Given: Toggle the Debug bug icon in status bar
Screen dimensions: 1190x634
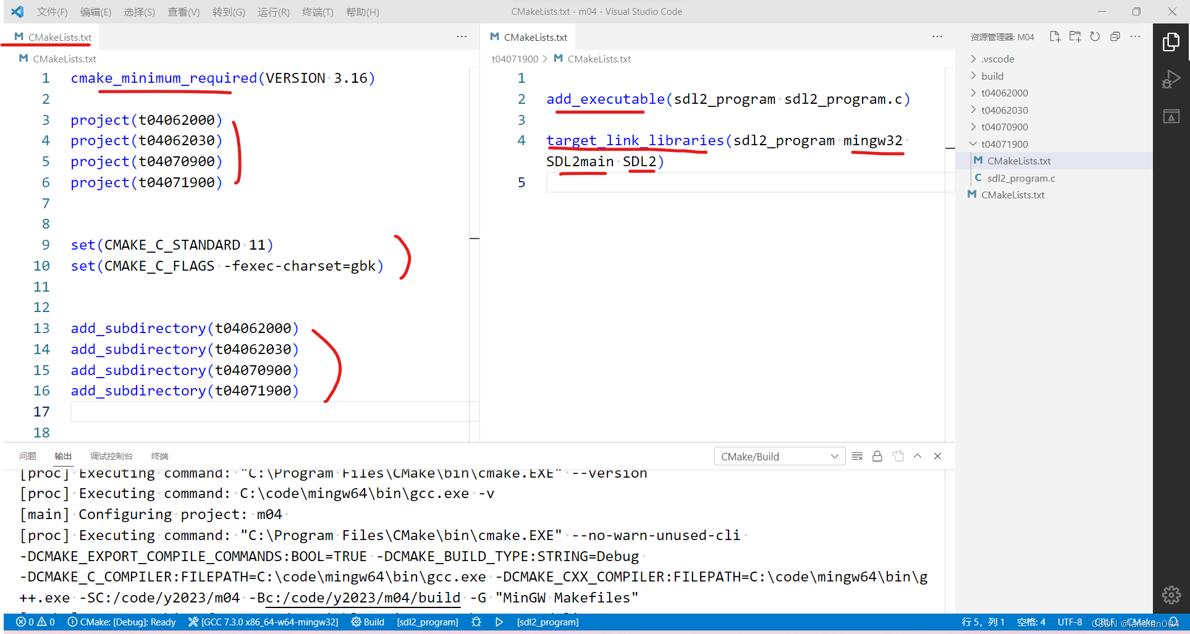Looking at the screenshot, I should click(476, 622).
